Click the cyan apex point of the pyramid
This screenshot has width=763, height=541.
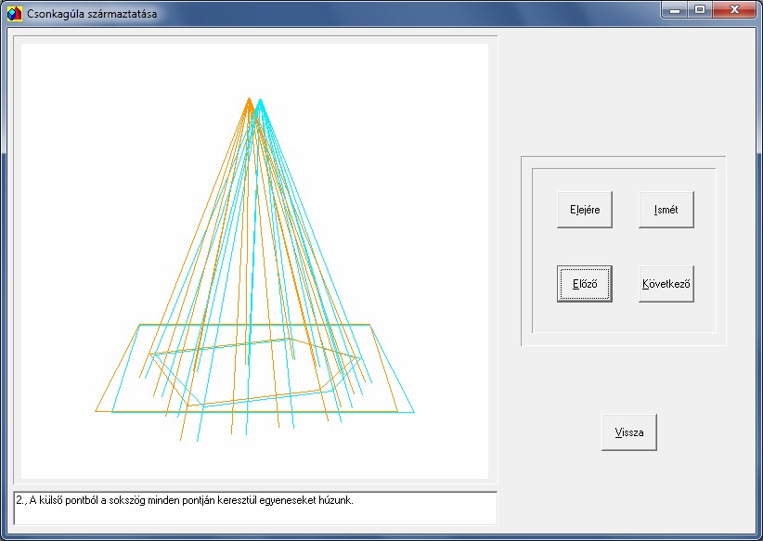(x=261, y=99)
